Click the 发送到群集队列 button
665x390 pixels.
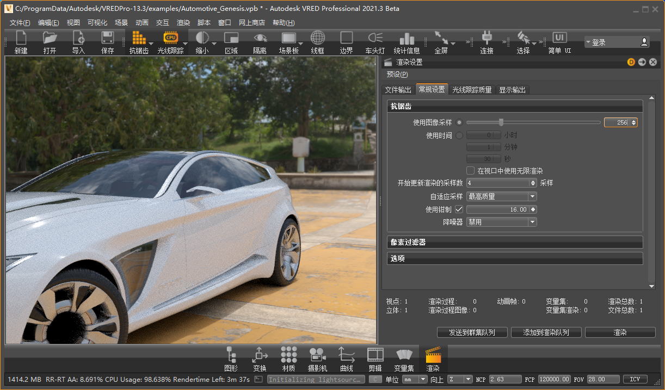472,332
